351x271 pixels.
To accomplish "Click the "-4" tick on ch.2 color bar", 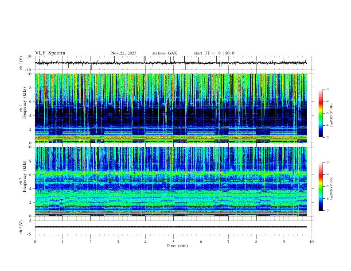I will pyautogui.click(x=327, y=174).
